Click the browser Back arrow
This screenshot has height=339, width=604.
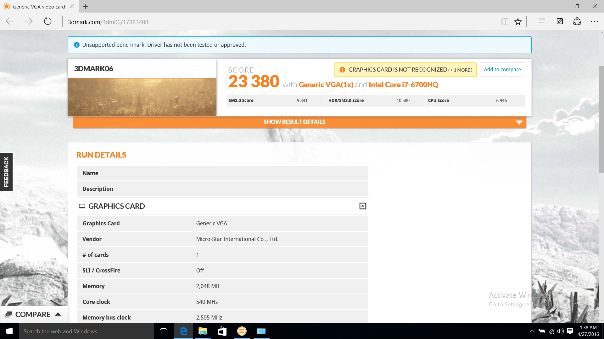(x=10, y=21)
